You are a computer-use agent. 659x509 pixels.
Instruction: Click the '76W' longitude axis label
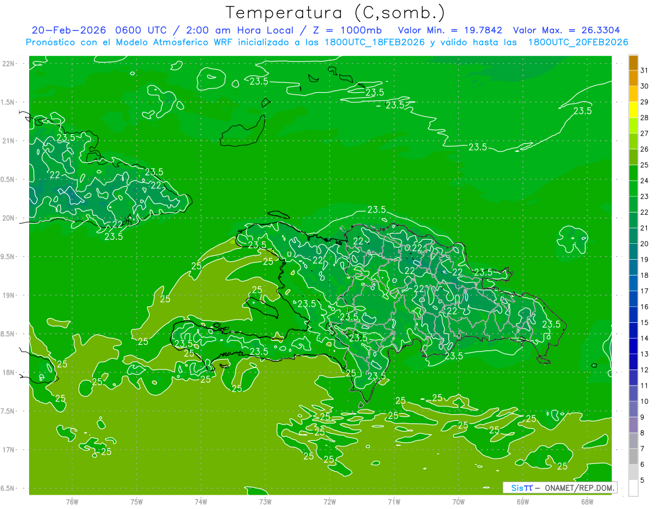pyautogui.click(x=72, y=501)
